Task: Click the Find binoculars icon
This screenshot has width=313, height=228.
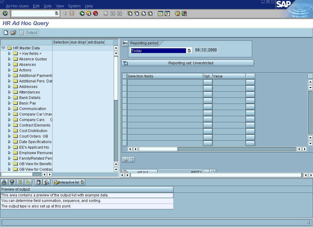Action: (x=112, y=13)
